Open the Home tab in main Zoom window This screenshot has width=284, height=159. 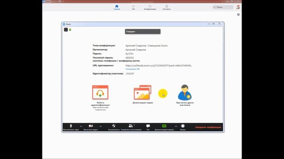click(117, 7)
